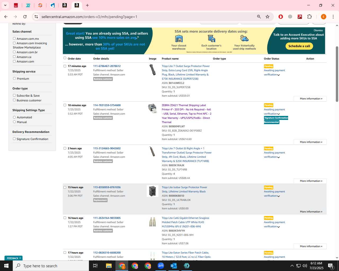Select active Amazon Seller Central tab
The image size is (339, 271).
tap(77, 5)
